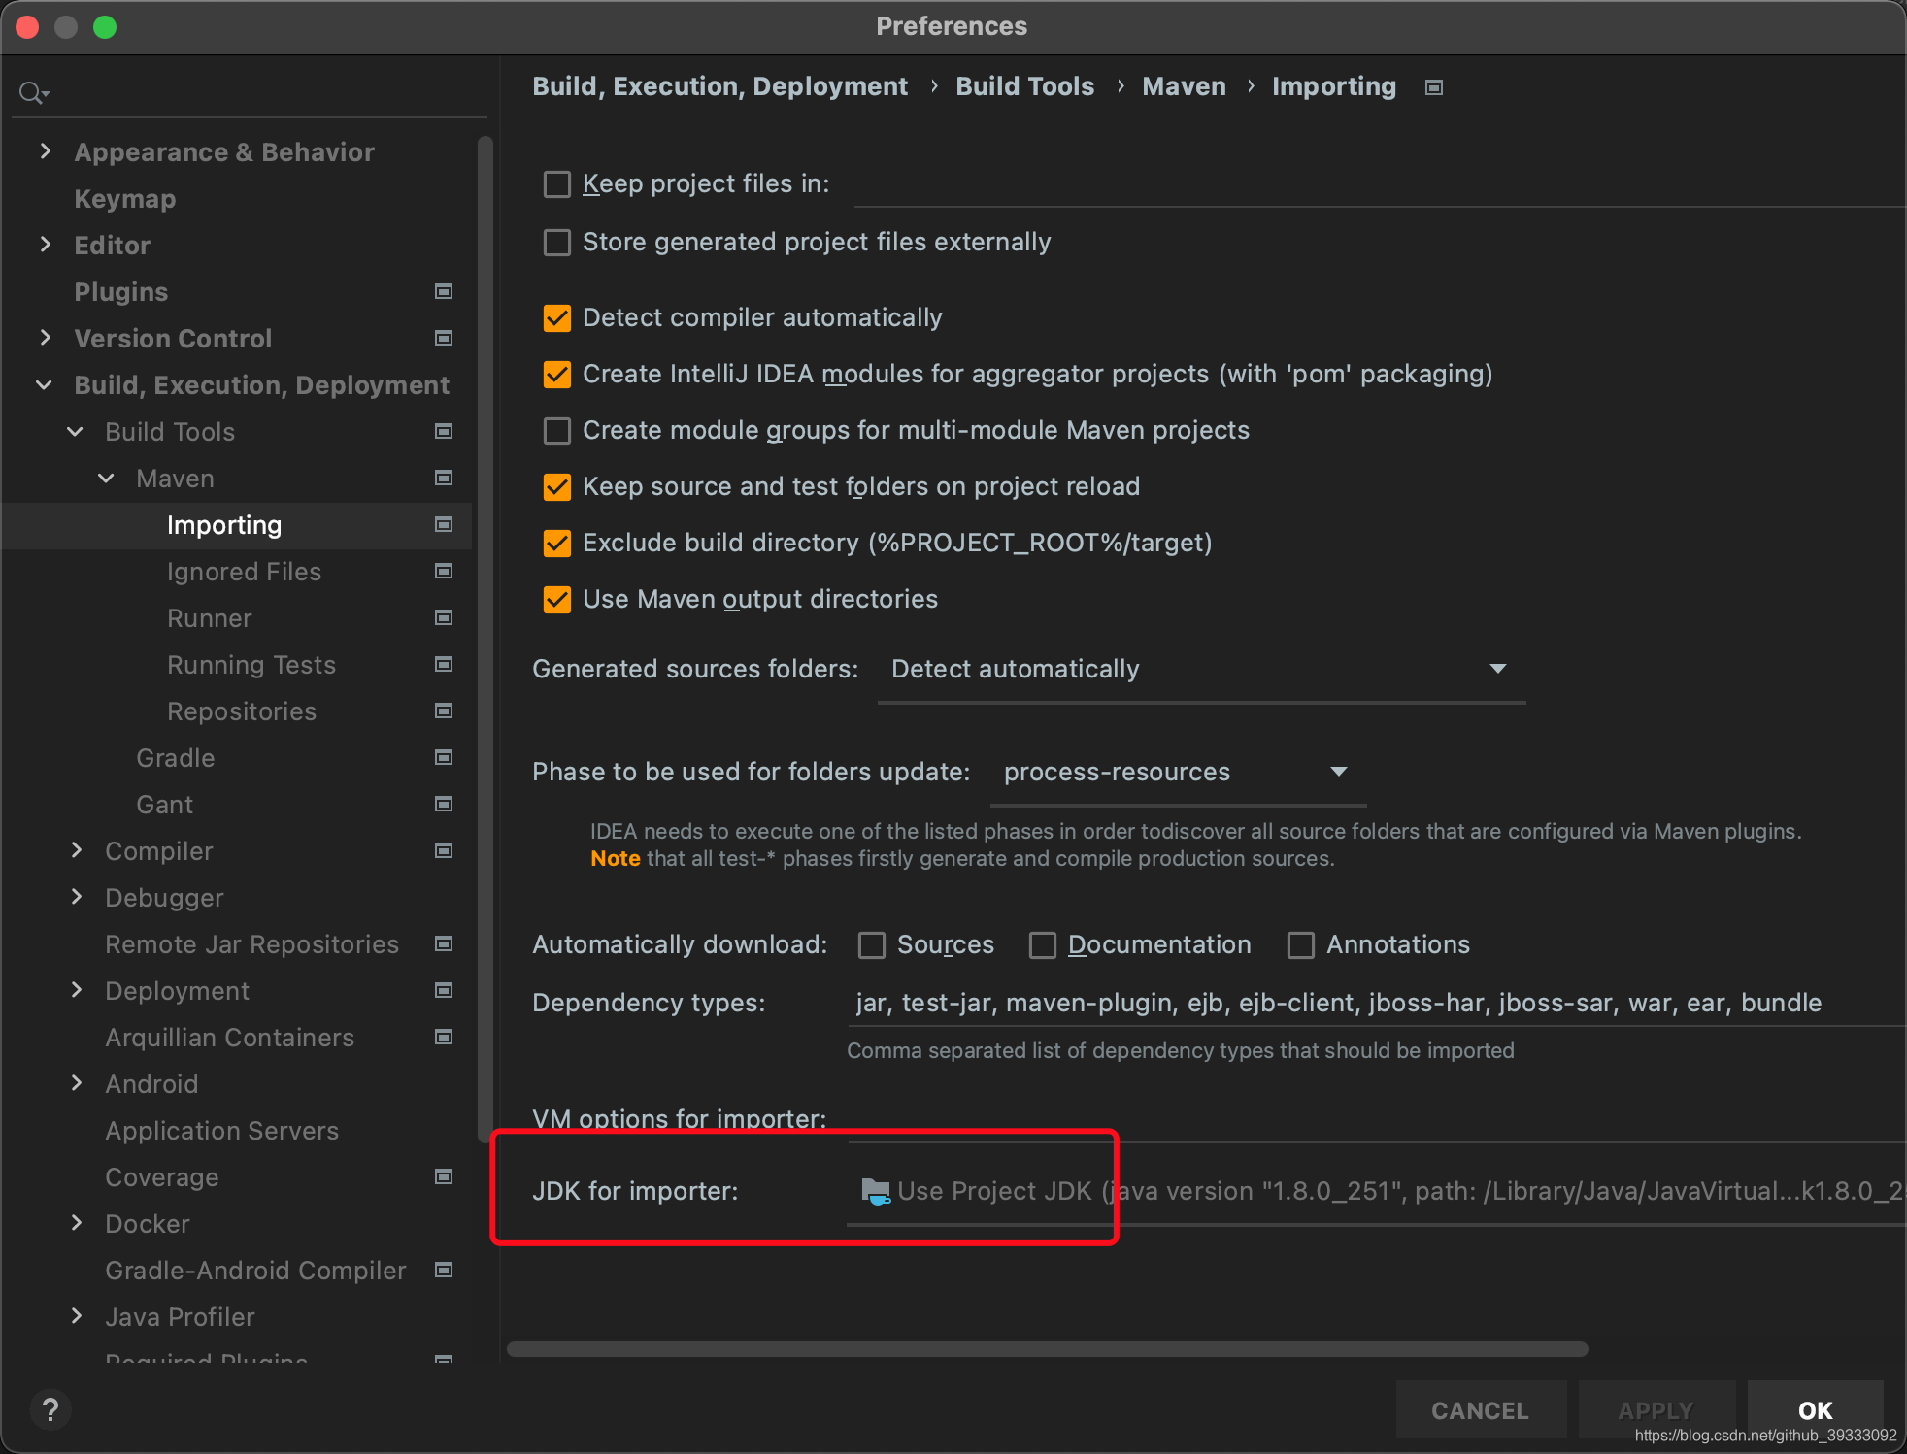
Task: Expand the Version Control section
Action: (45, 338)
